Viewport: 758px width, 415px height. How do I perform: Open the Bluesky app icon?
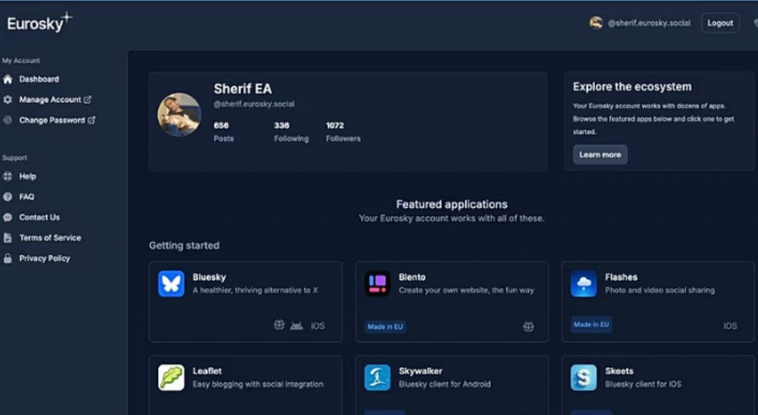171,283
